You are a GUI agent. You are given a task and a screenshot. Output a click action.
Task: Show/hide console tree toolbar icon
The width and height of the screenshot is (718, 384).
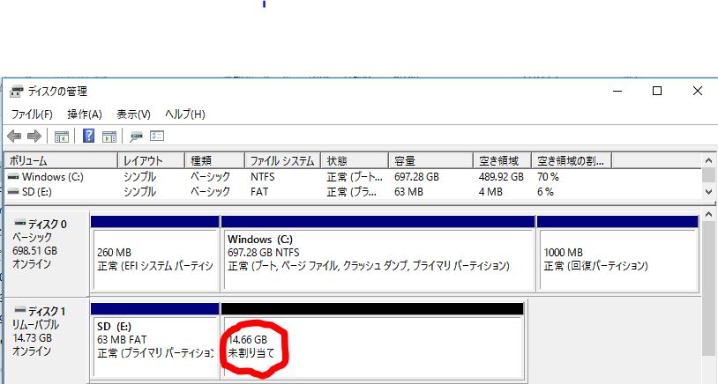pyautogui.click(x=62, y=137)
